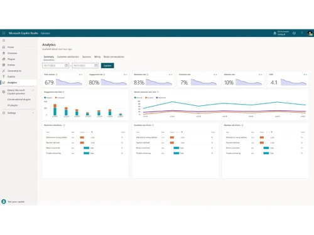Select 'Delivered to wrong address' in Resolution drivers
The height and width of the screenshot is (235, 314).
coord(57,137)
